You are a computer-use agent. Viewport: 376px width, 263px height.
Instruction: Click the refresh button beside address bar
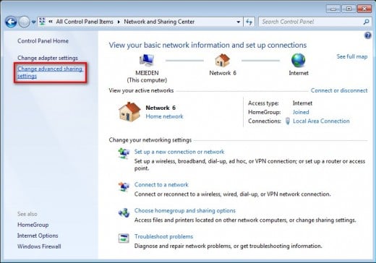click(x=249, y=22)
